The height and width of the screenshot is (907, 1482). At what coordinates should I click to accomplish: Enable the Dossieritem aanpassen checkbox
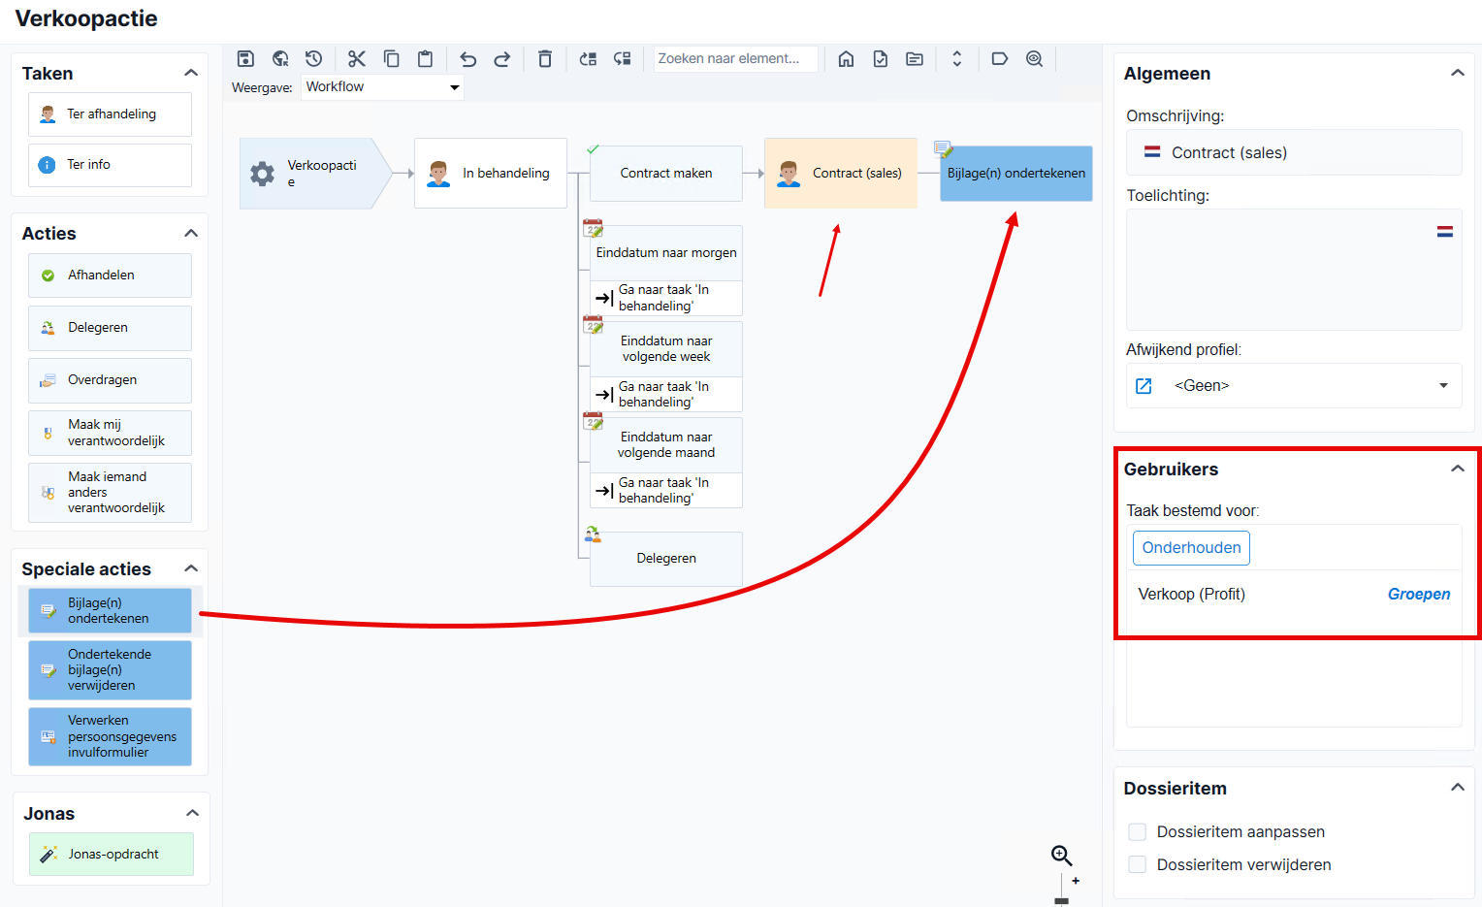1138,831
